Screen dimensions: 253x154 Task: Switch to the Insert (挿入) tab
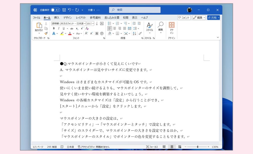point(56,18)
